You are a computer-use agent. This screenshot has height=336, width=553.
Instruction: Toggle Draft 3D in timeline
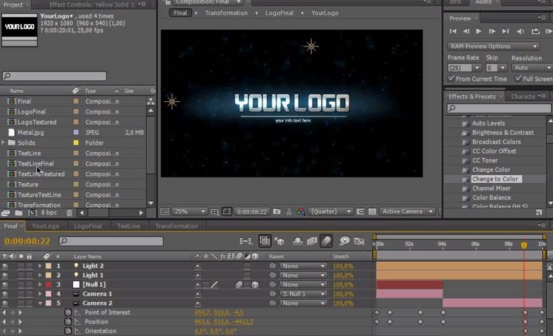coord(279,241)
